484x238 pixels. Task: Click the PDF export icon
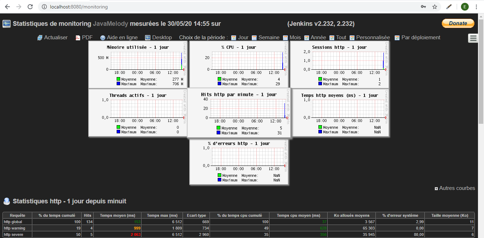pyautogui.click(x=78, y=37)
